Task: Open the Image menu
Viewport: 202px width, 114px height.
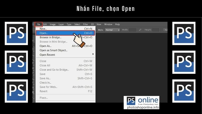Action: (53, 24)
